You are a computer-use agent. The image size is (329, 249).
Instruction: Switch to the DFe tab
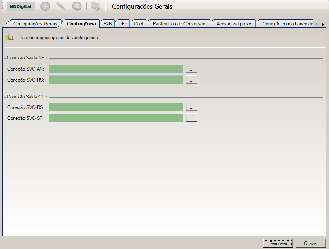[x=123, y=24]
